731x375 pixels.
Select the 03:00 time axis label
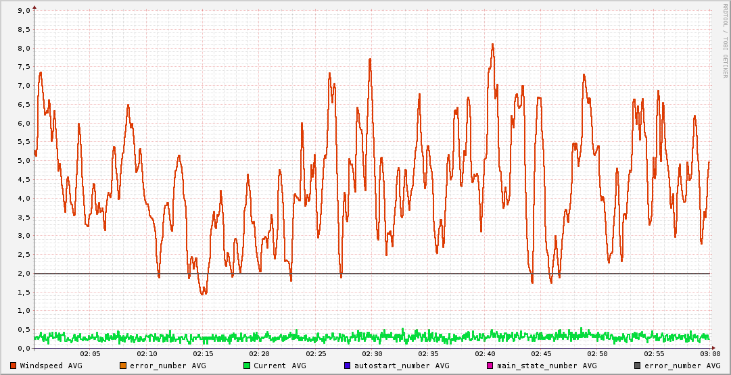coord(709,354)
